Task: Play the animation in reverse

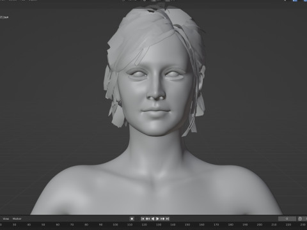Action: coord(152,218)
